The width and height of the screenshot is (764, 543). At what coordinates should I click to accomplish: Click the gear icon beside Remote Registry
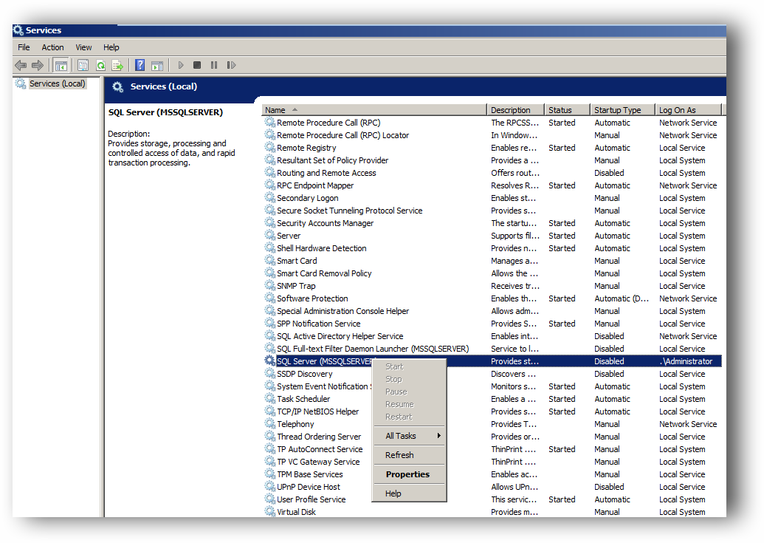(270, 147)
